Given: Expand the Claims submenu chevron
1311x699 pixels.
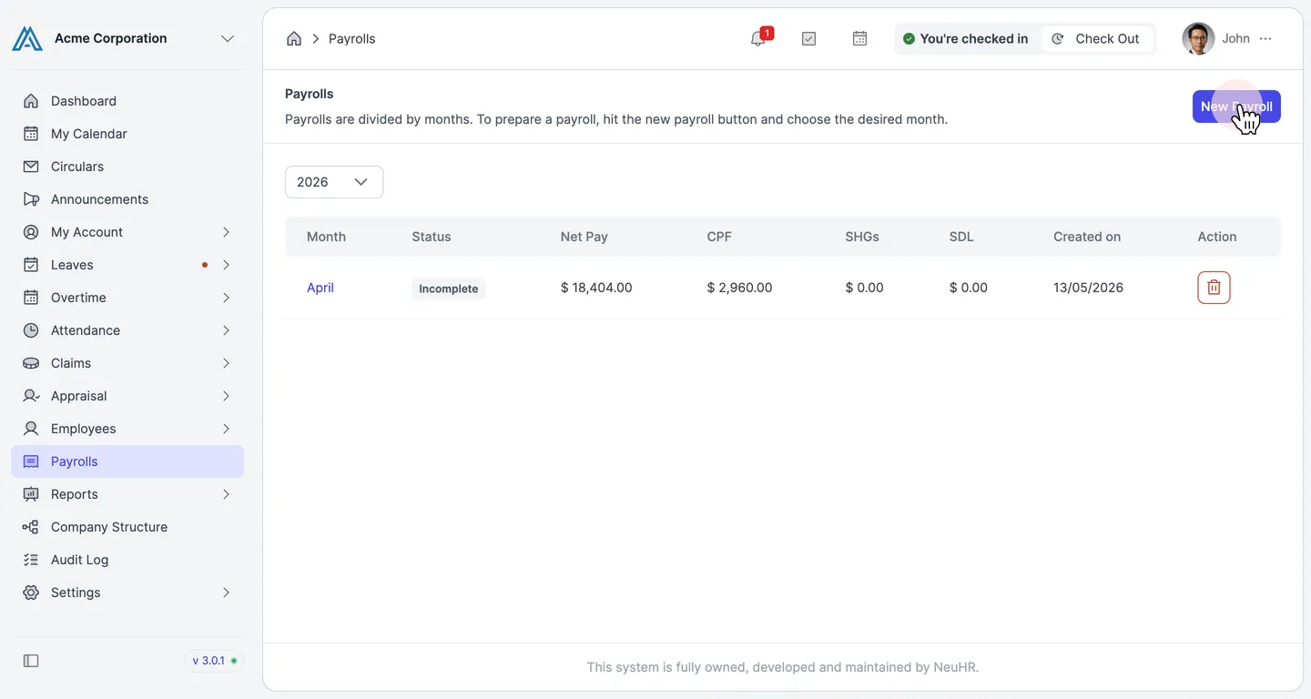Looking at the screenshot, I should [226, 363].
